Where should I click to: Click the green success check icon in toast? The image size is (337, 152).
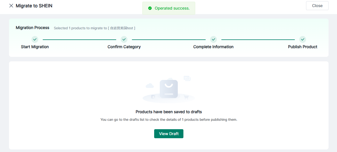(150, 8)
